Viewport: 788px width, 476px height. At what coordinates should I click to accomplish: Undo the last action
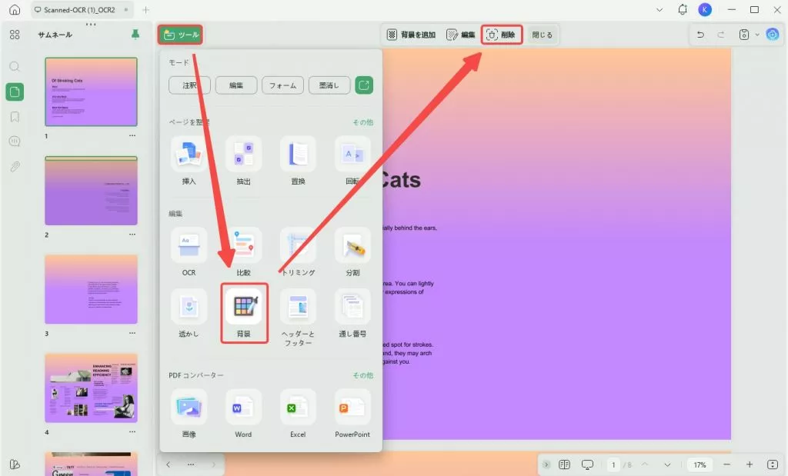point(700,35)
